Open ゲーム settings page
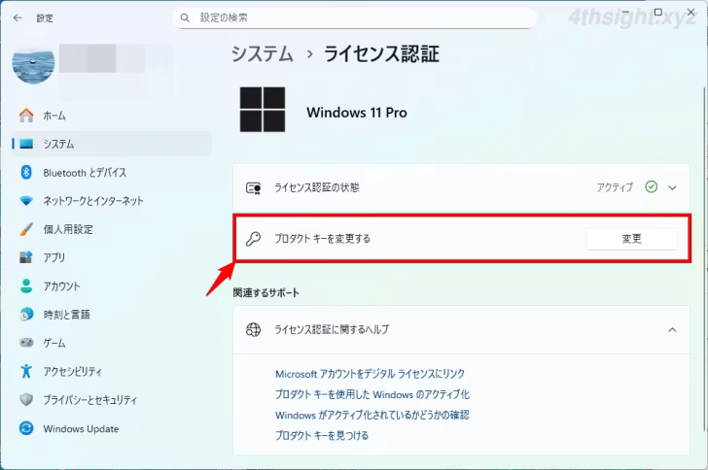Image resolution: width=708 pixels, height=470 pixels. click(111, 343)
